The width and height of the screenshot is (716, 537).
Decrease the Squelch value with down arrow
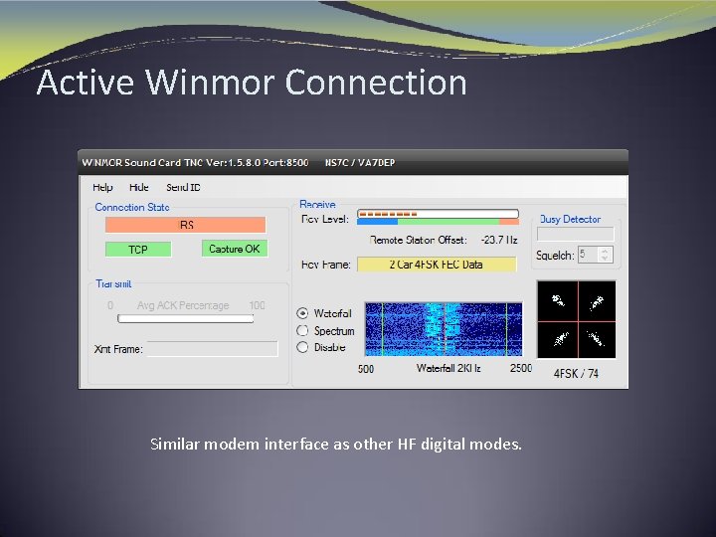pyautogui.click(x=605, y=258)
